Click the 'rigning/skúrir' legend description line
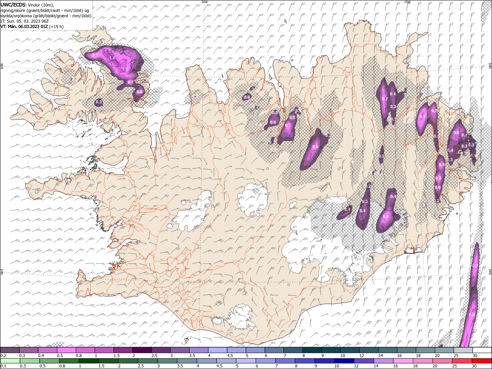 tap(45, 10)
